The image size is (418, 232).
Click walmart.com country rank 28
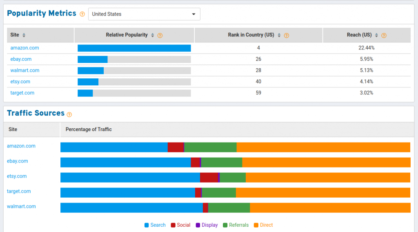click(x=258, y=70)
